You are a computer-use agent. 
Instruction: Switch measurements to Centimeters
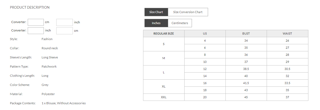[x=180, y=23]
